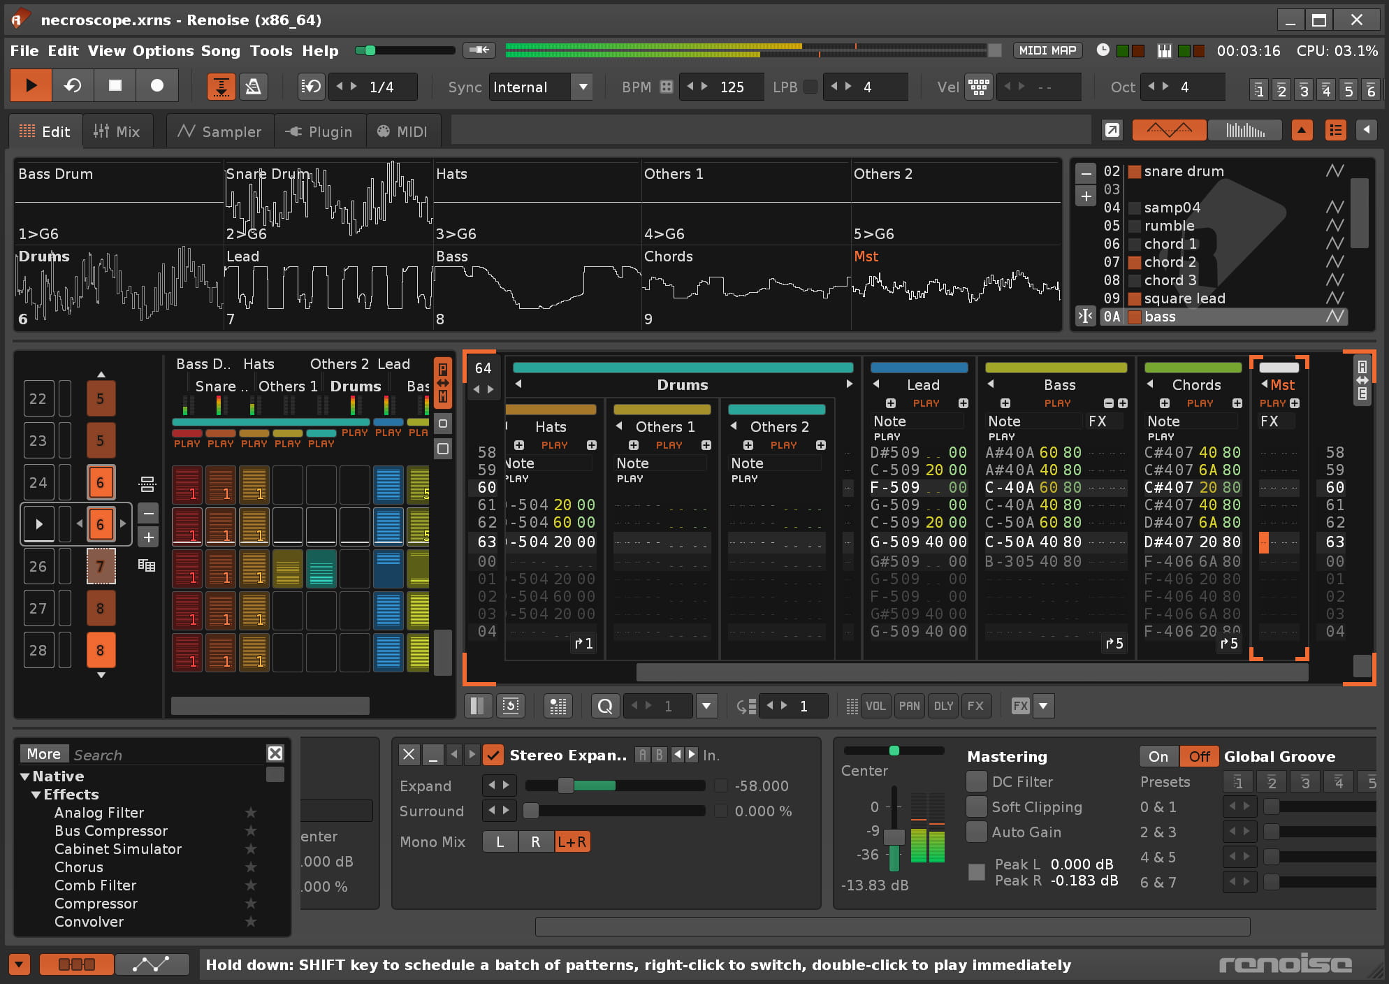Open BPM tap tempo grid icon
This screenshot has width=1389, height=984.
point(667,87)
